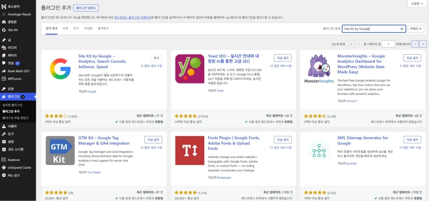Click the Plugins plug icon
The image size is (429, 201).
3,97
